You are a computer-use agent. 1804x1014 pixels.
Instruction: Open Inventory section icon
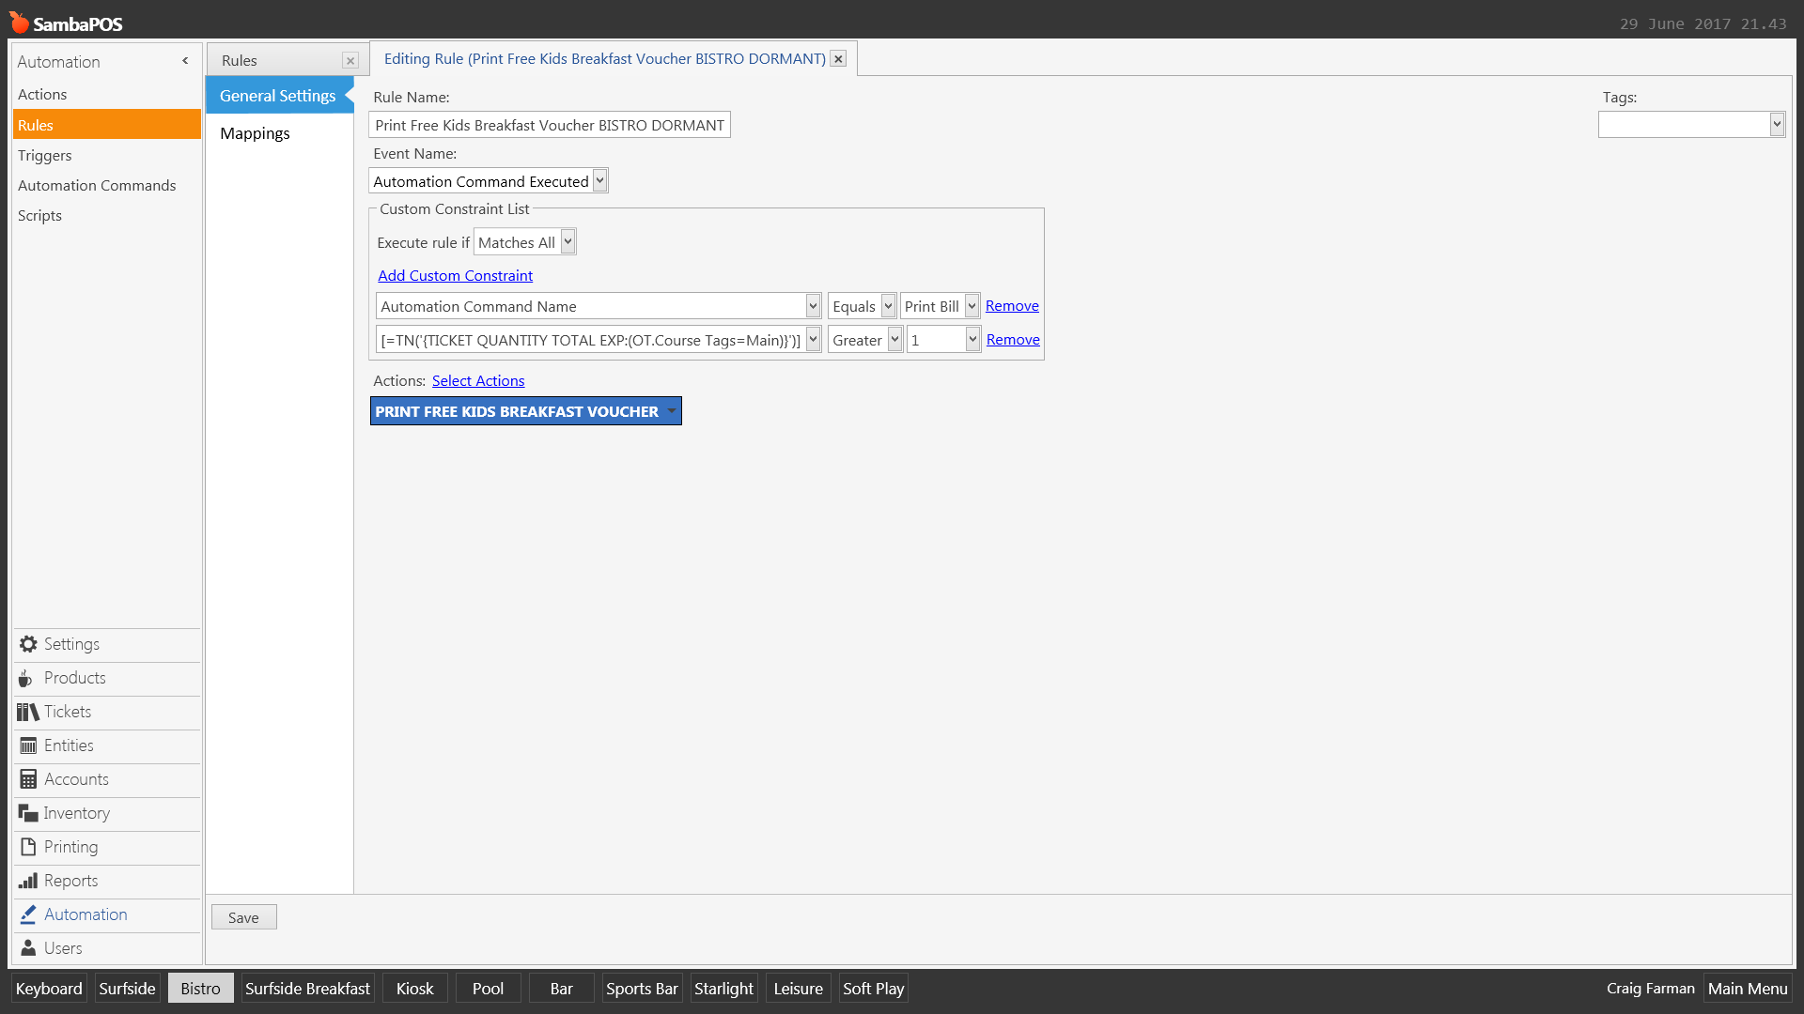28,813
